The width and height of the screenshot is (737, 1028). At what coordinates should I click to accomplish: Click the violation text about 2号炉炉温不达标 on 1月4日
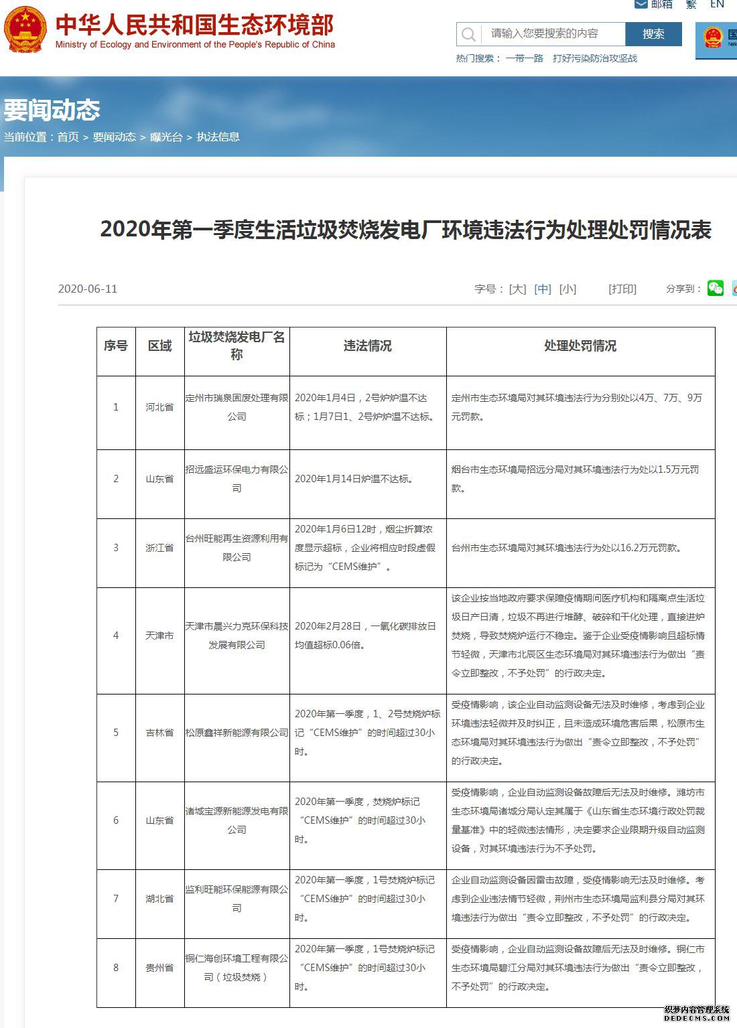[365, 407]
